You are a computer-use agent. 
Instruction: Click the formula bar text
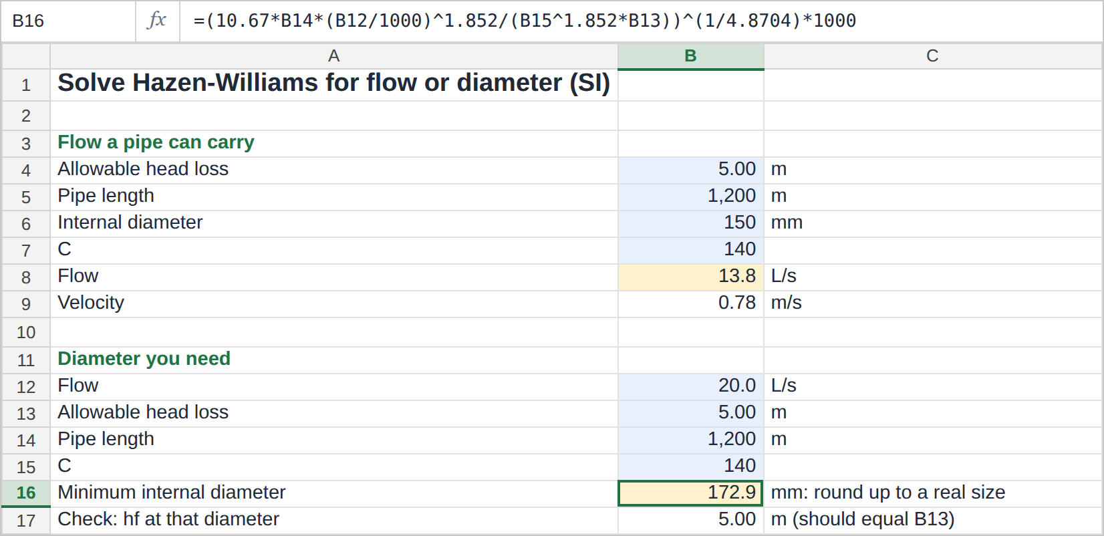pos(525,21)
